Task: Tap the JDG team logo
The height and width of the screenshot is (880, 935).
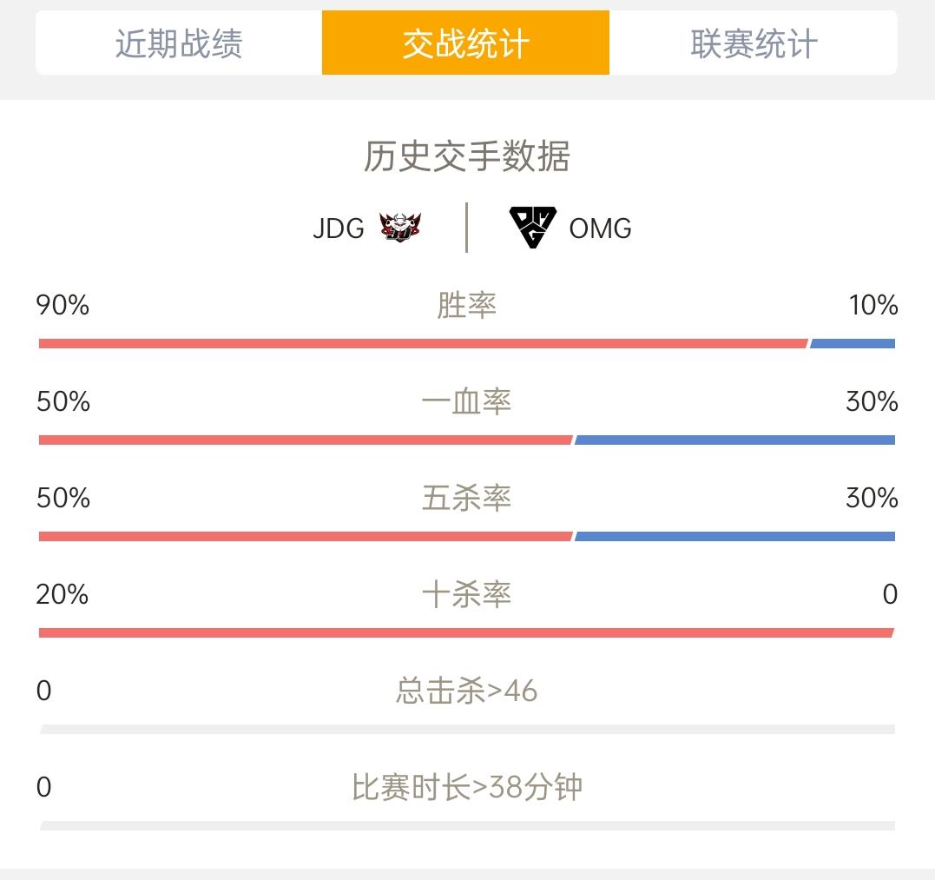Action: (400, 228)
